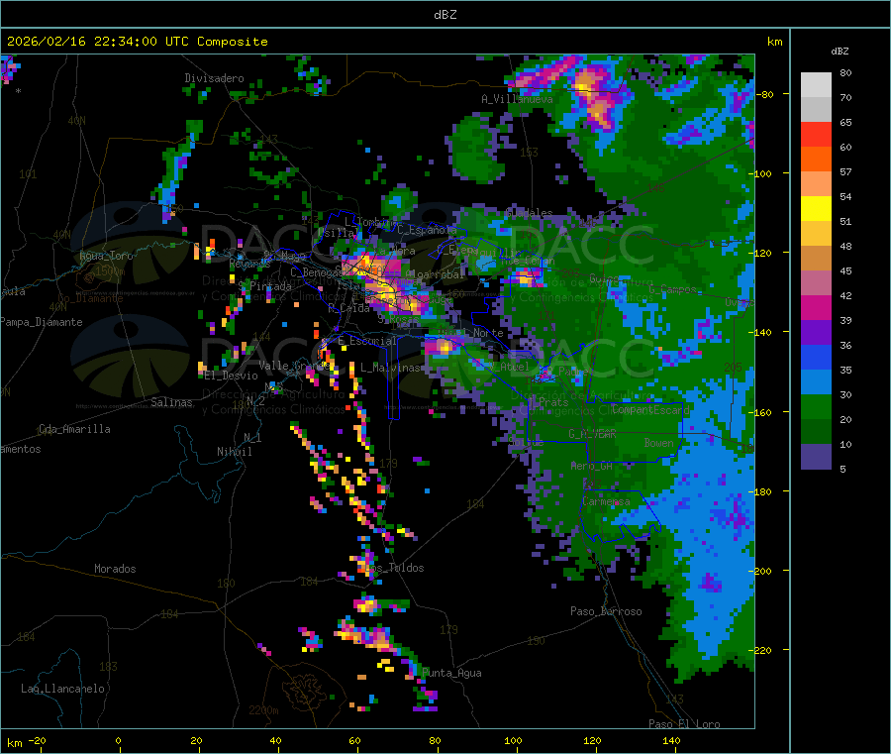Select the 'Divisadero' map label
Image resolution: width=891 pixels, height=754 pixels.
pyautogui.click(x=214, y=78)
